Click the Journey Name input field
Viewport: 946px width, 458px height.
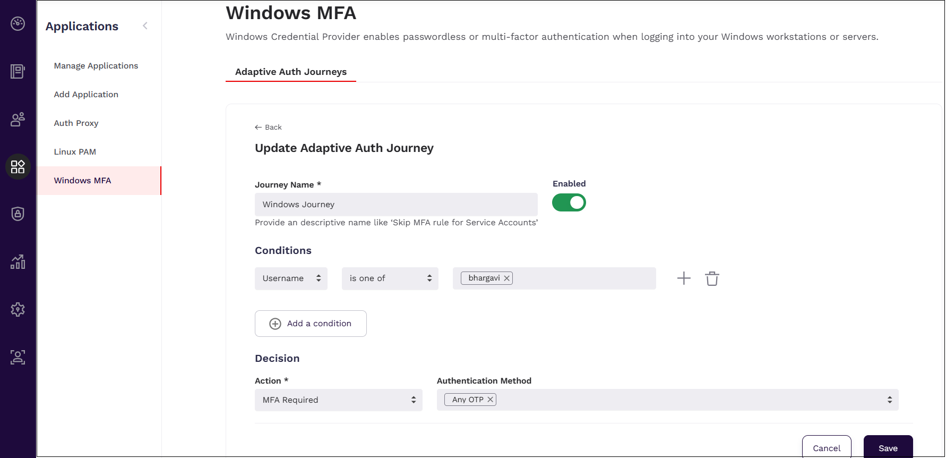tap(396, 205)
